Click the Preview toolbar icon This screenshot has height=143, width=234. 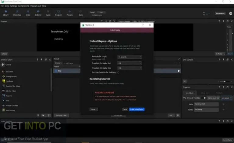coord(69,13)
